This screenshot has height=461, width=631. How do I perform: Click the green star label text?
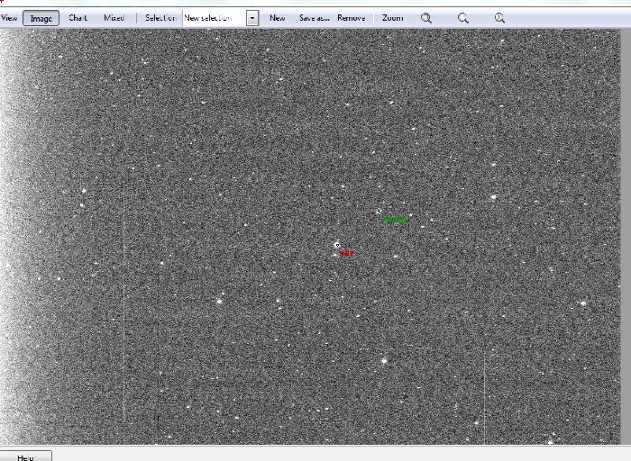[395, 220]
